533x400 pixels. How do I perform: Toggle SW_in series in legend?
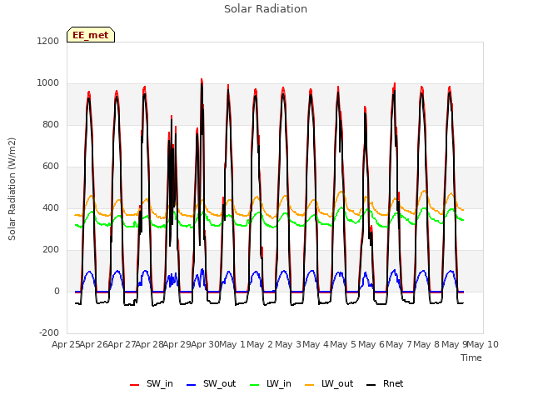coord(152,383)
